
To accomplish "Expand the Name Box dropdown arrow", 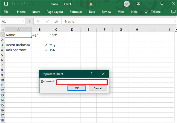I will click(23, 21).
